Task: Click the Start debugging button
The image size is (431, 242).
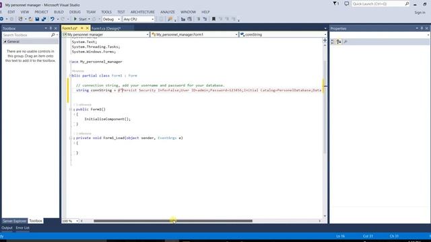Action: (80, 19)
